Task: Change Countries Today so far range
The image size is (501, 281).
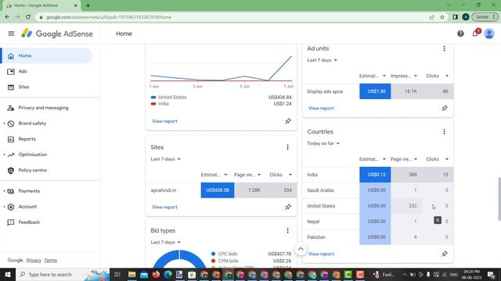Action: point(323,144)
